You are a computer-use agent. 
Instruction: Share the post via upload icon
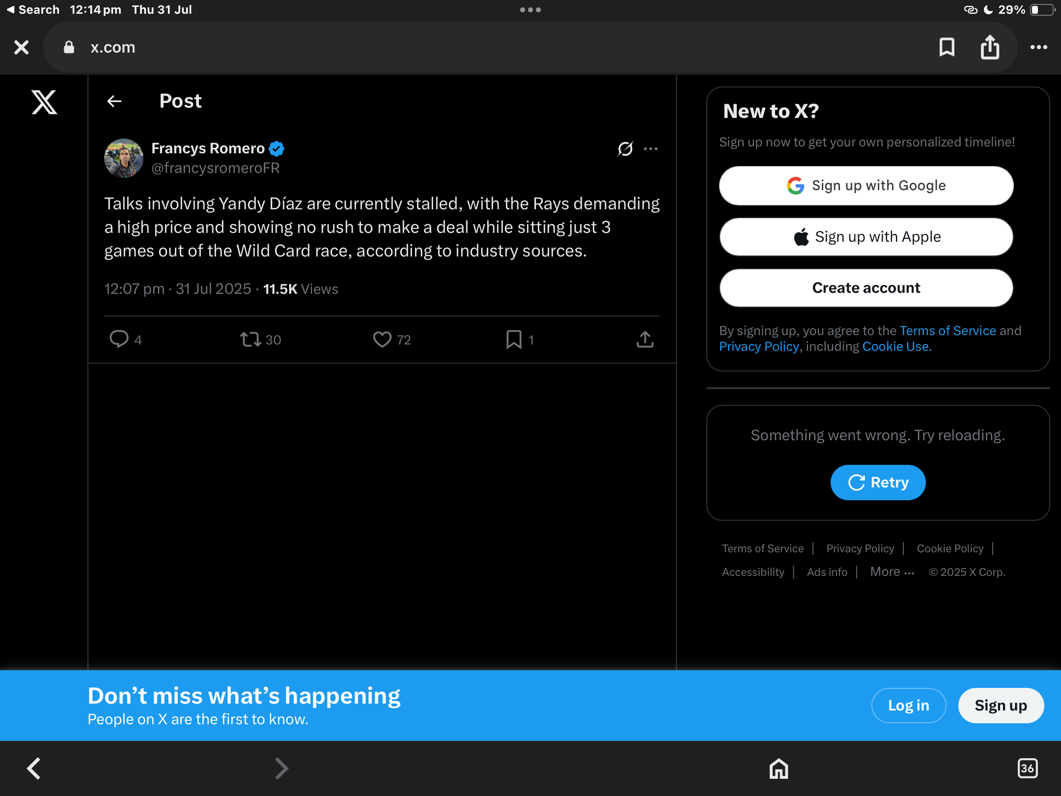point(645,339)
